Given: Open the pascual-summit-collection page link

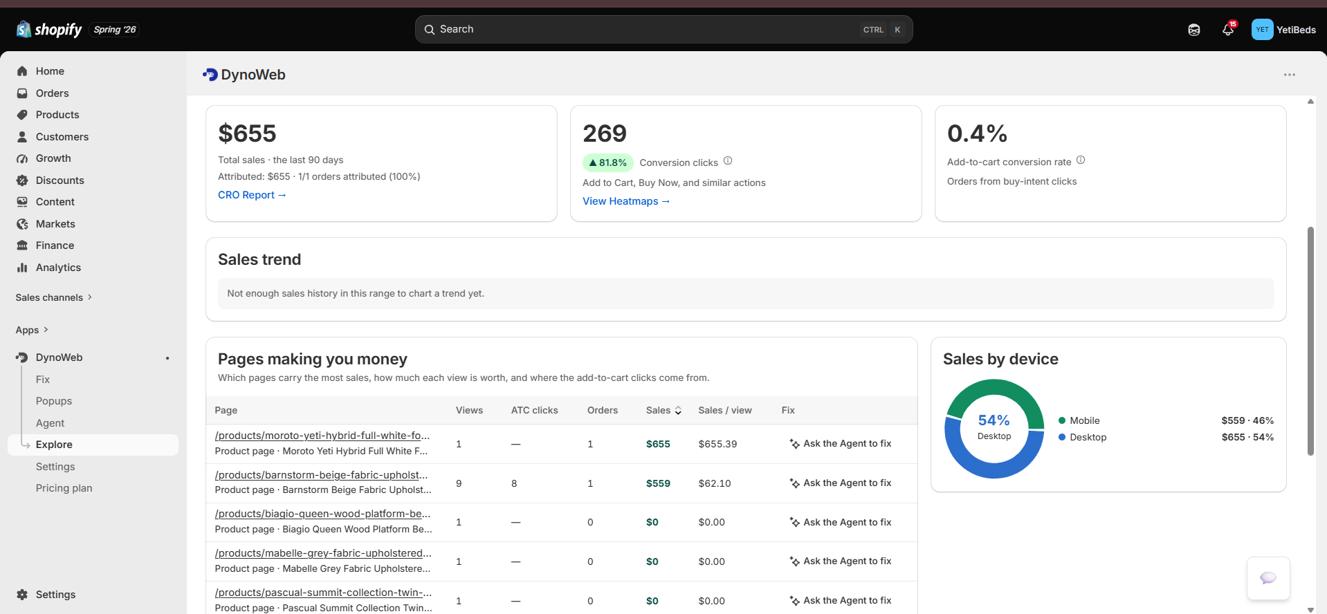Looking at the screenshot, I should [x=323, y=593].
